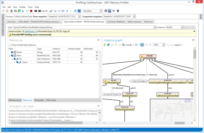
Task: Enable Only include held instances checkbox
Action: 10,45
